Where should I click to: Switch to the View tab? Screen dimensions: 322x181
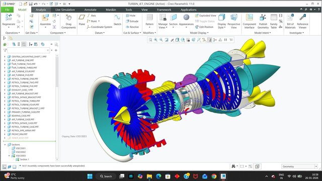click(144, 10)
